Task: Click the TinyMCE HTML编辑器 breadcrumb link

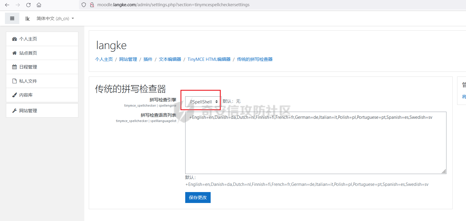Action: coord(209,59)
